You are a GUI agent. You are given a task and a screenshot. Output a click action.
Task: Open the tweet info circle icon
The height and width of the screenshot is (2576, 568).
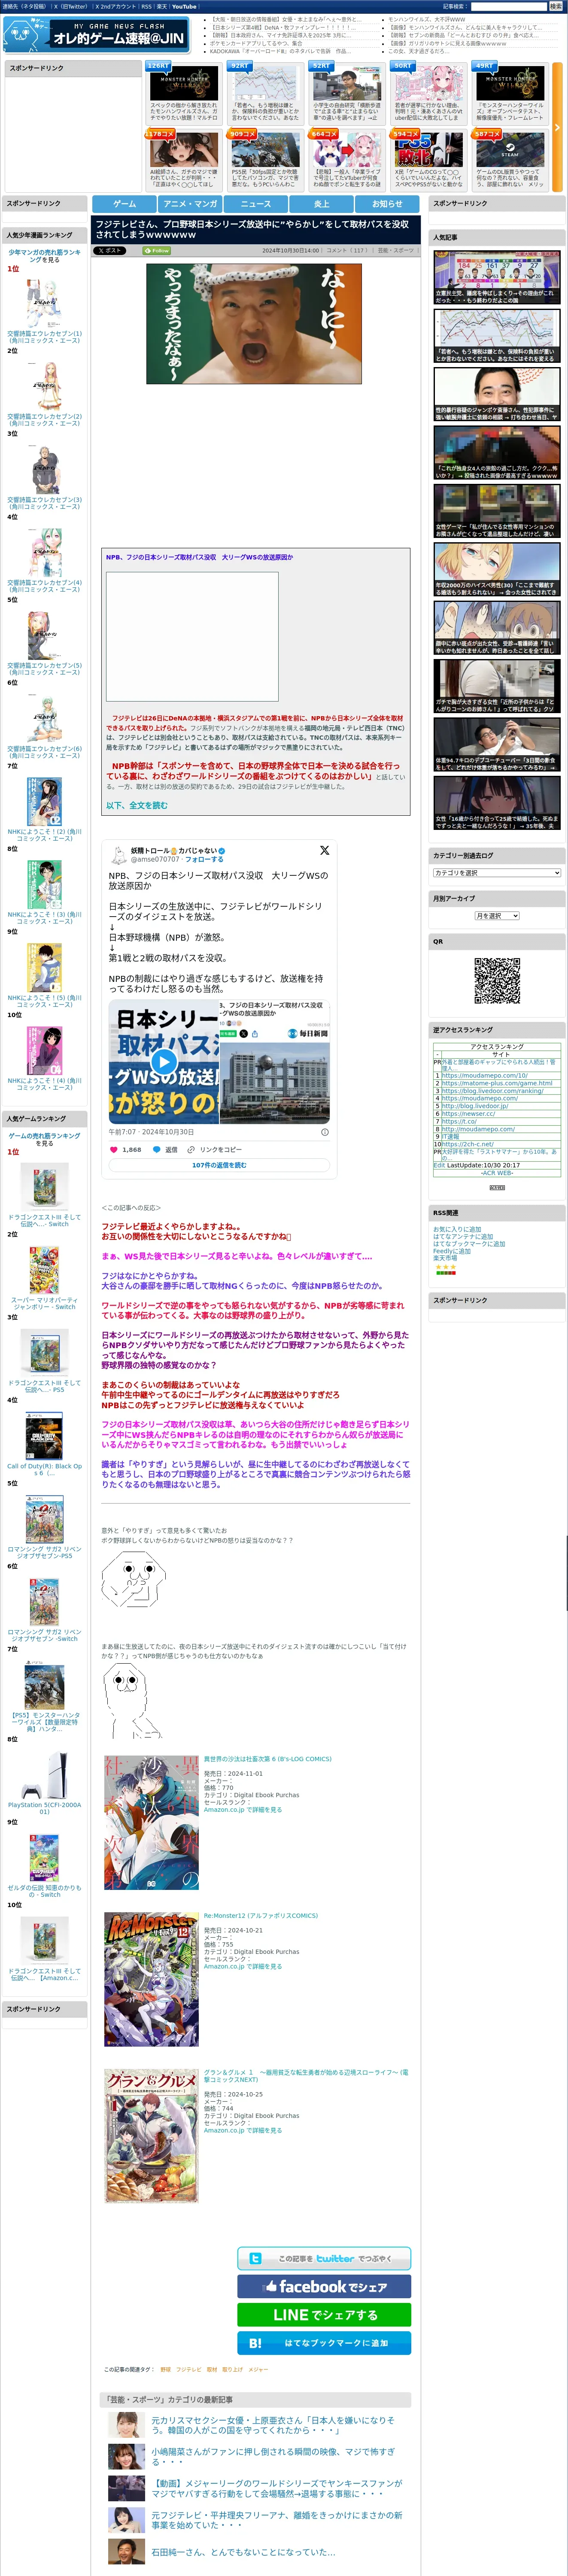click(x=324, y=1132)
